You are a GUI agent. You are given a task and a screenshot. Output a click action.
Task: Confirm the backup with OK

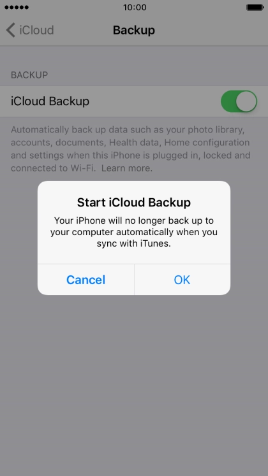coord(182,280)
